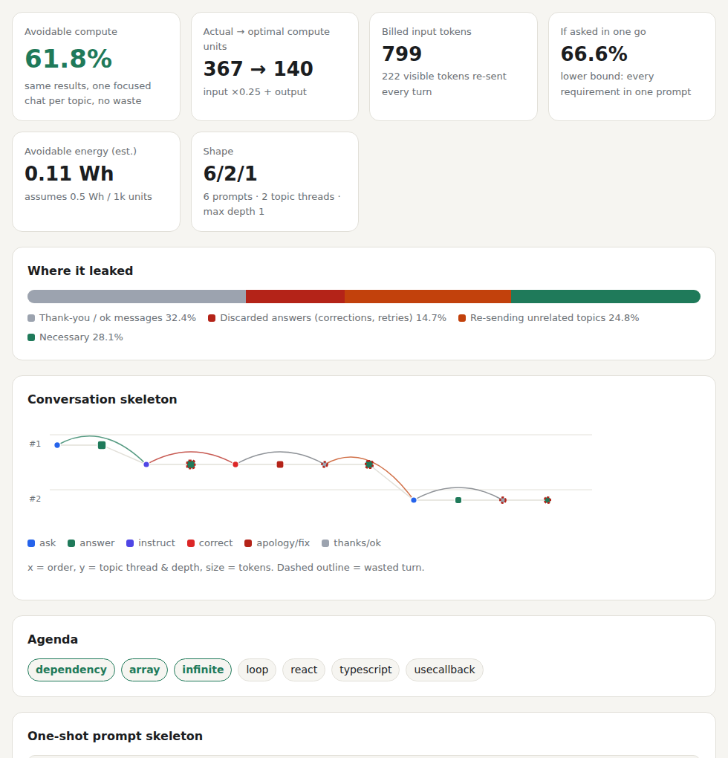Click the #2 thread label in the skeleton
Viewport: 728px width, 758px height.
click(x=35, y=499)
